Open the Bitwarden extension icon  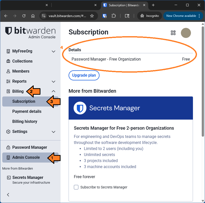[105, 16]
